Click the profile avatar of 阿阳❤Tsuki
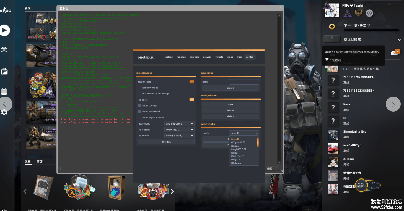This screenshot has width=404, height=211. point(332,10)
